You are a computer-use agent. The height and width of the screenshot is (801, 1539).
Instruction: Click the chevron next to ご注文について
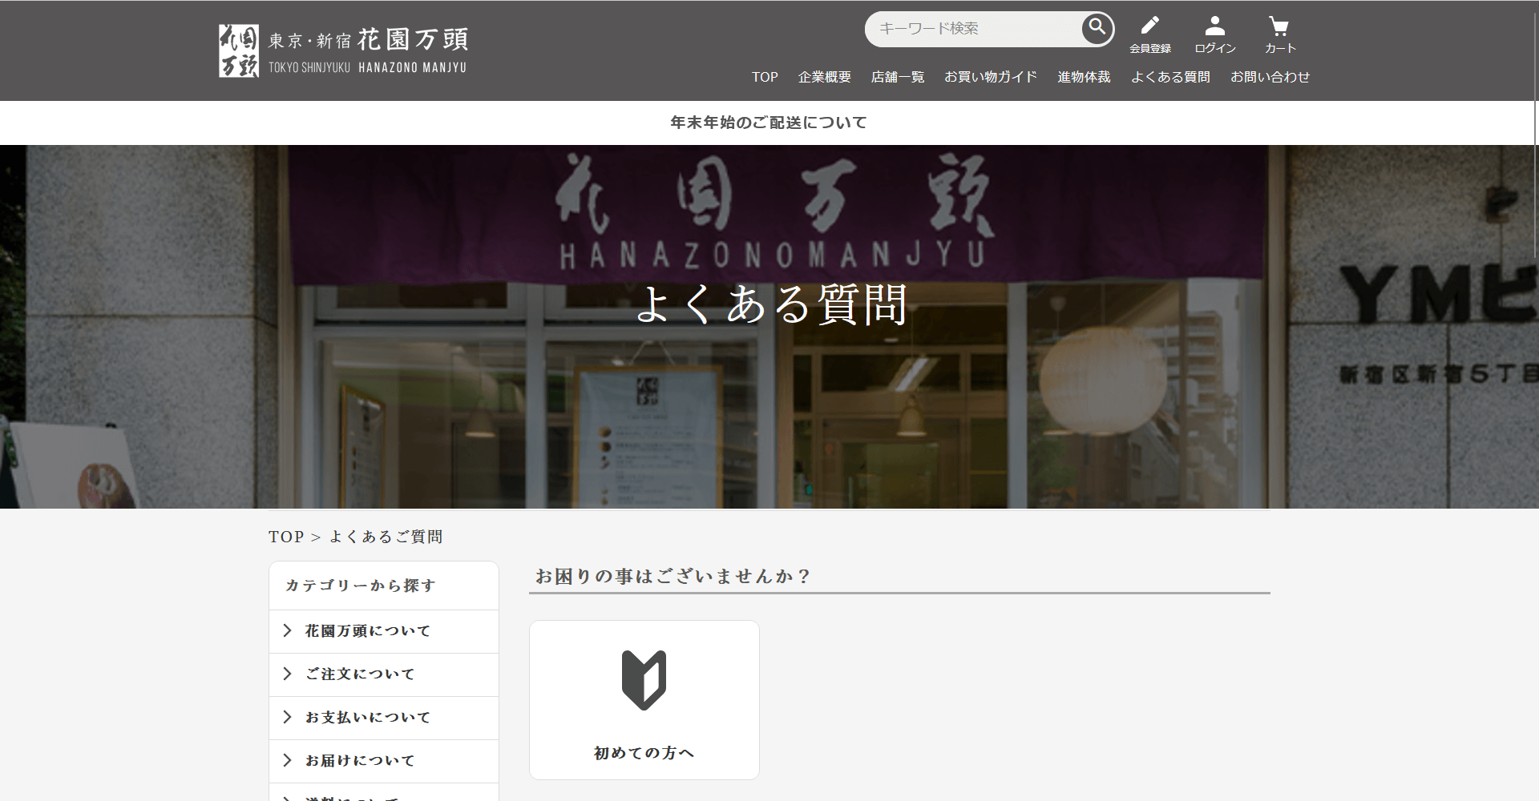(x=288, y=674)
